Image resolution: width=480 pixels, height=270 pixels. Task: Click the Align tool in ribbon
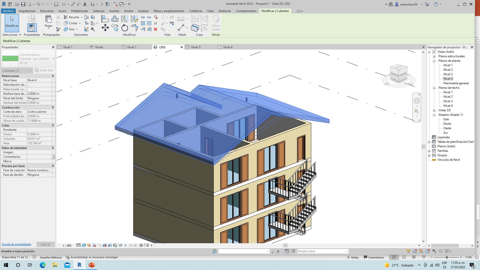tap(105, 18)
